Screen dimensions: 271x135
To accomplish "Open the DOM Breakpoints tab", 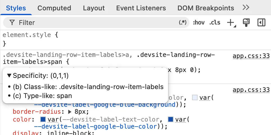I will 206,8.
